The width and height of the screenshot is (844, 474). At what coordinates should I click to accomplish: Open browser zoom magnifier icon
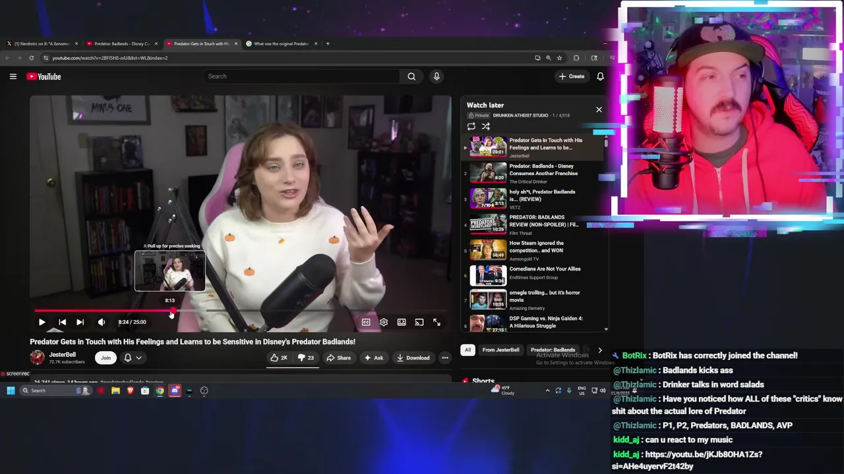click(x=548, y=58)
